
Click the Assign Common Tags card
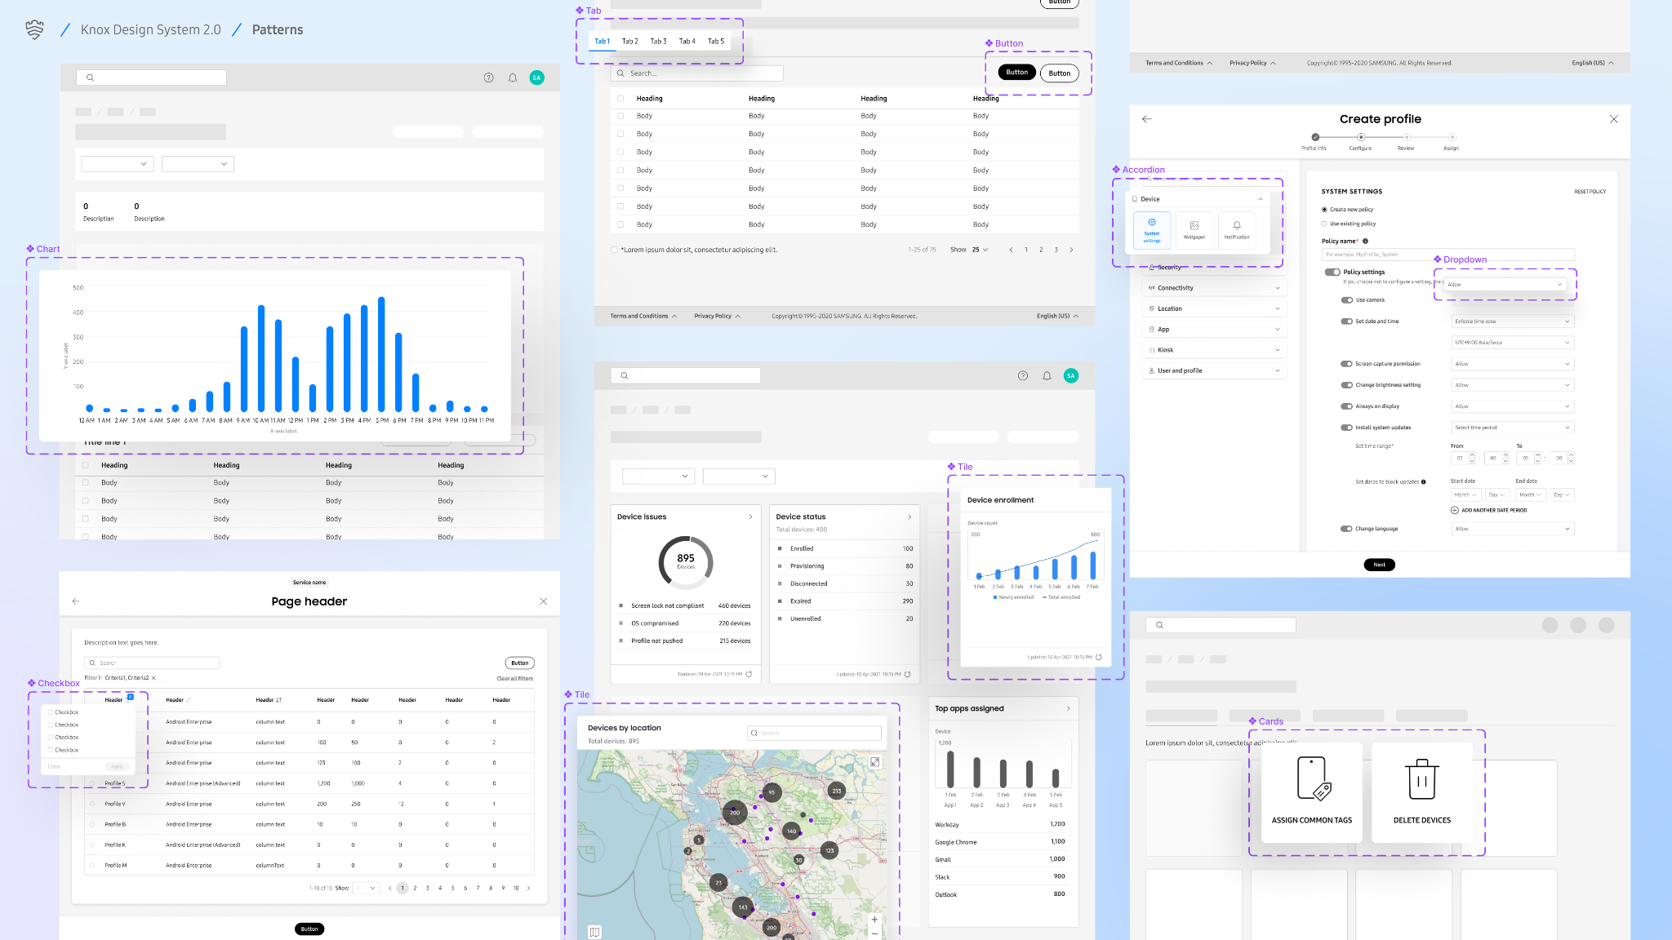click(x=1311, y=791)
